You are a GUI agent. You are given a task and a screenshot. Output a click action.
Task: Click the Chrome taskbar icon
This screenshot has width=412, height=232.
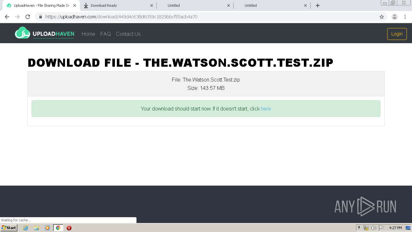(58, 228)
